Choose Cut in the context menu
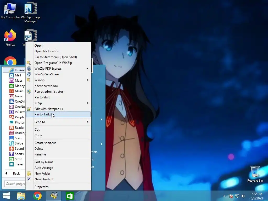The height and width of the screenshot is (201, 268). coord(58,130)
